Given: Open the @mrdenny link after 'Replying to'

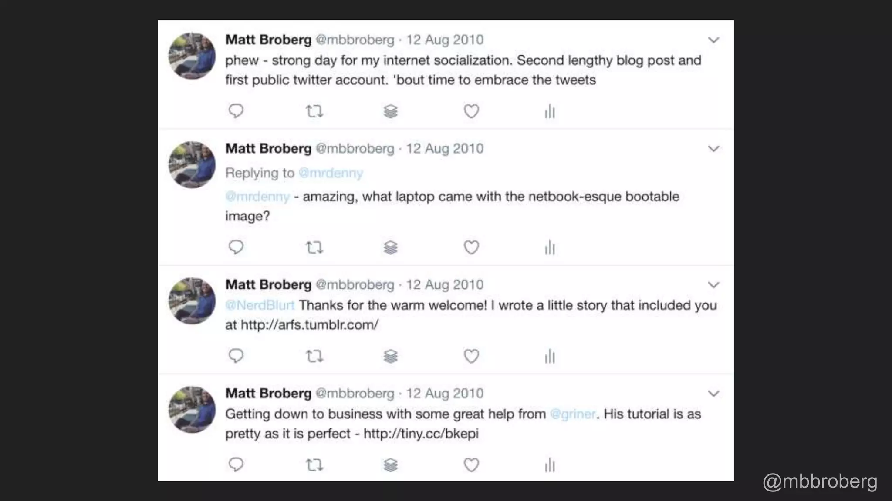Looking at the screenshot, I should [331, 173].
